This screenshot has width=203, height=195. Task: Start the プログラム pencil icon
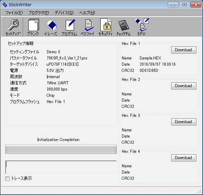69,27
